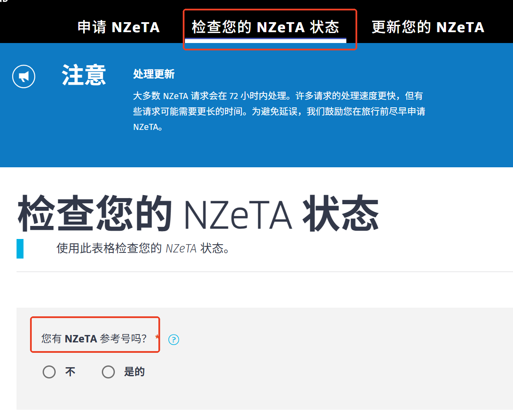Click the blue vertical accent bar
The image size is (513, 418).
pos(20,249)
